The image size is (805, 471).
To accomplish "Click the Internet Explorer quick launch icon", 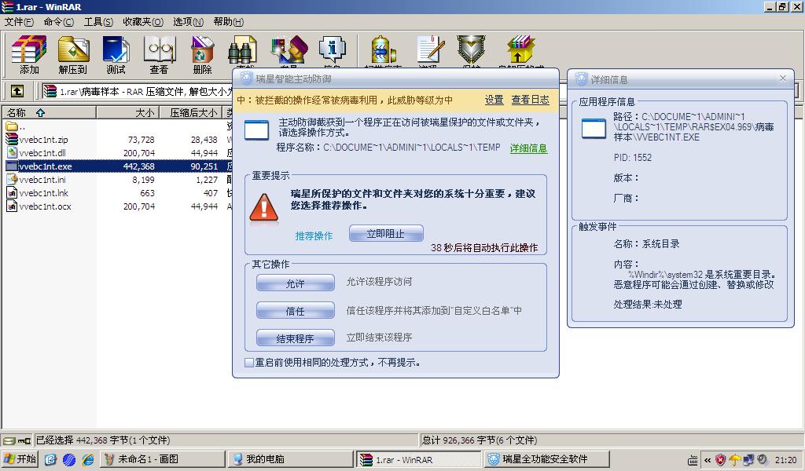I will tap(88, 459).
